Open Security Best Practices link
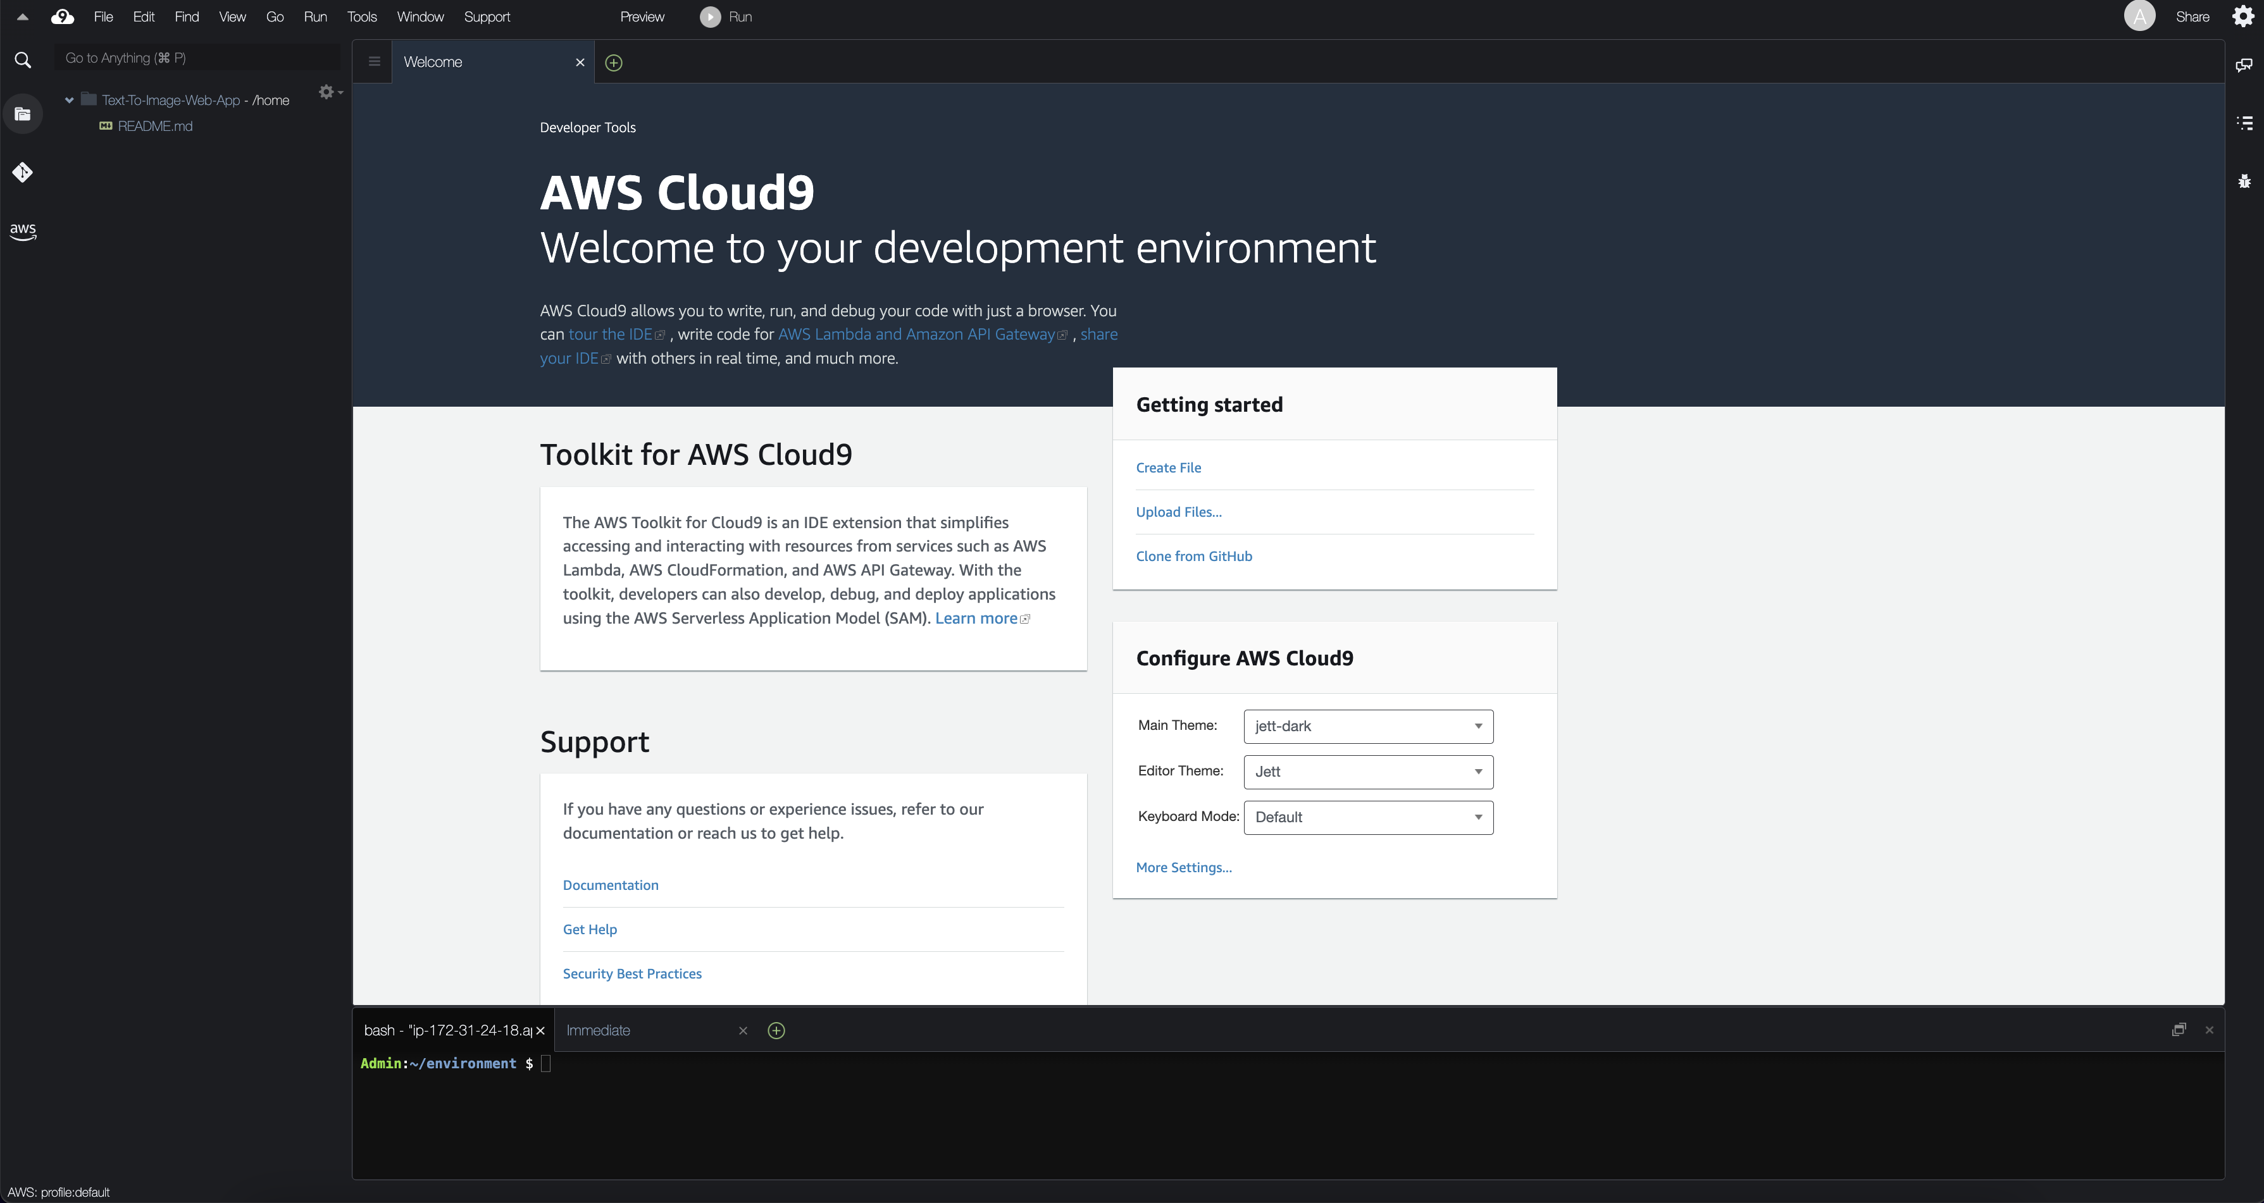Viewport: 2264px width, 1203px height. tap(632, 973)
